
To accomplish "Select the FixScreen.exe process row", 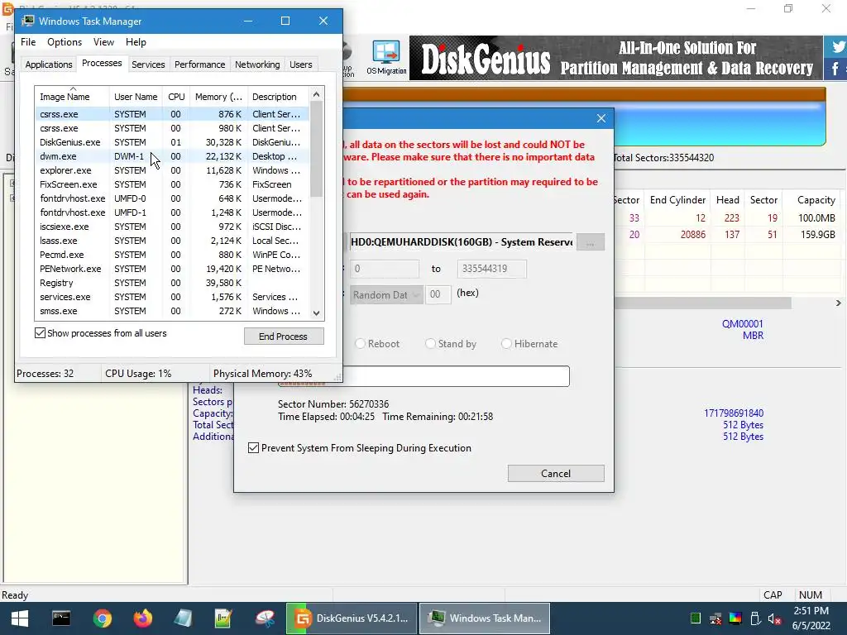I will [172, 184].
